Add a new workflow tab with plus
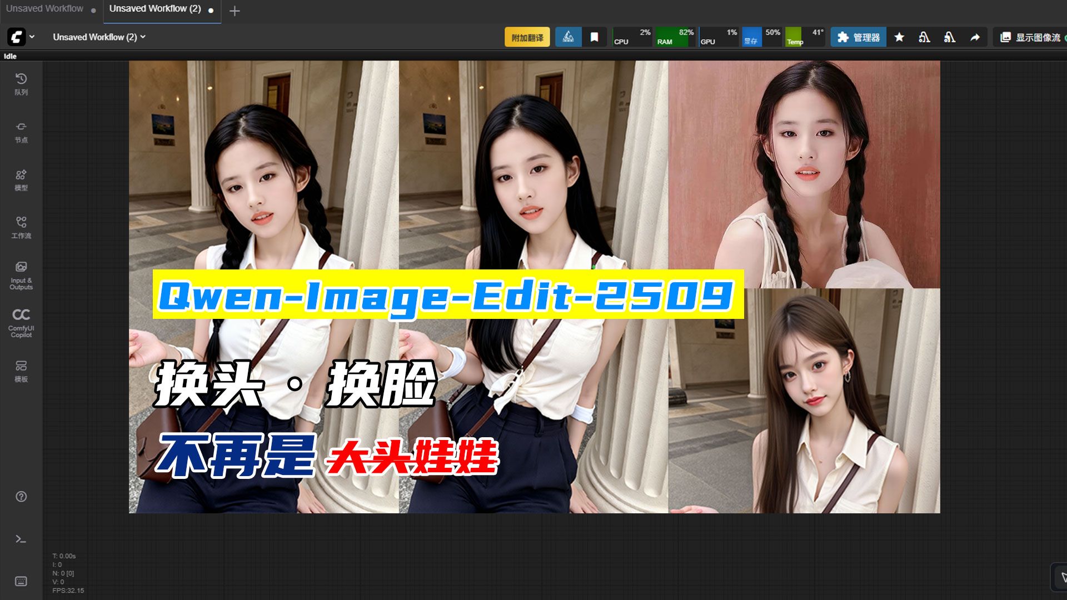The image size is (1067, 600). [x=235, y=11]
